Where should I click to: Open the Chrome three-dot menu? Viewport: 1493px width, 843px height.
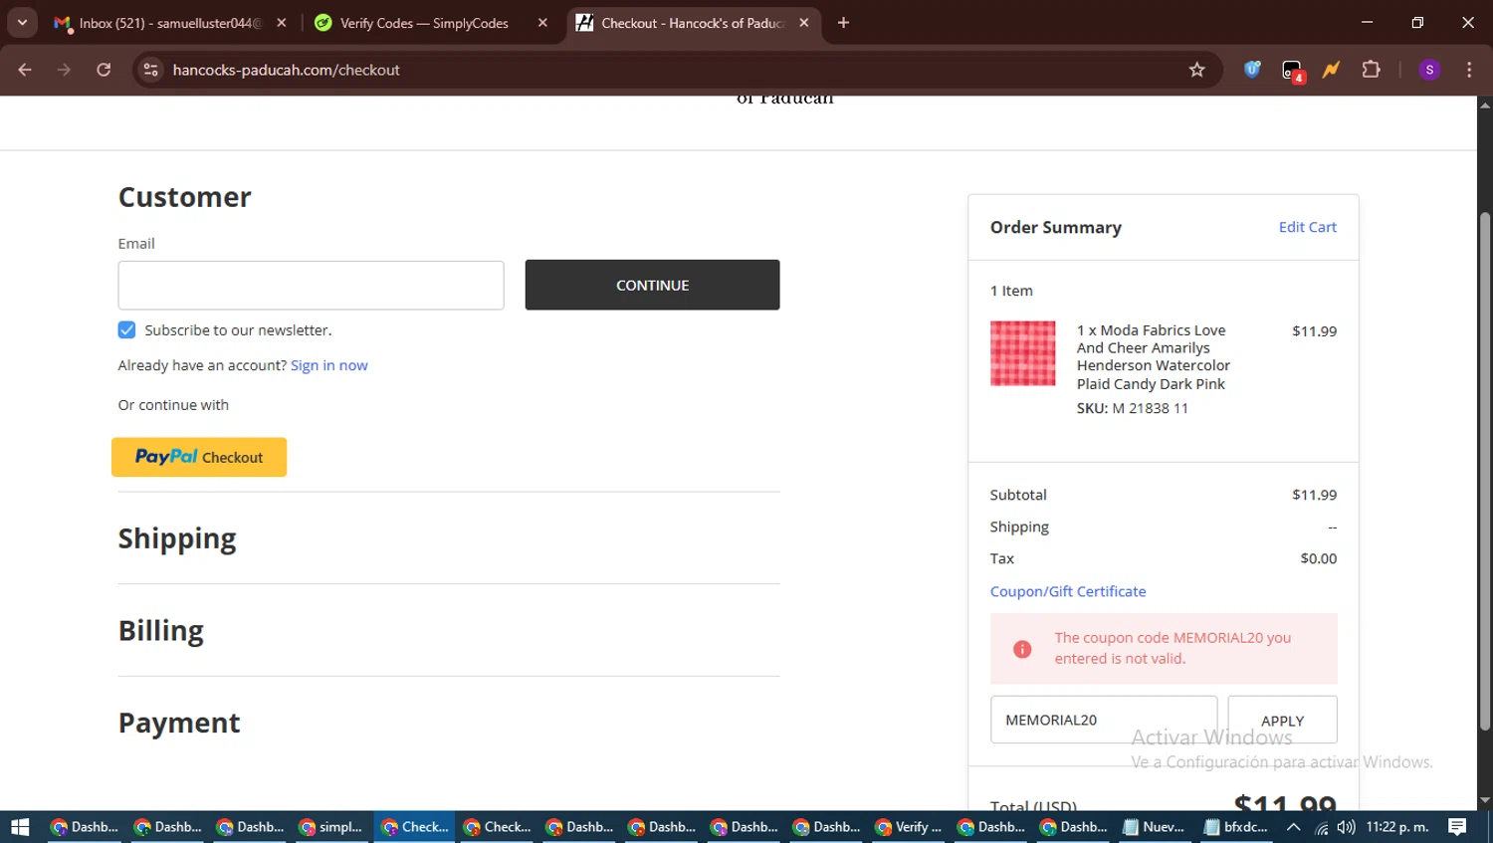[1469, 70]
